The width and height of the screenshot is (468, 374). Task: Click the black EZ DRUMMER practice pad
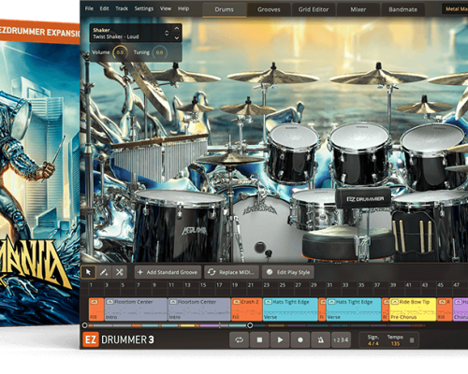point(363,198)
